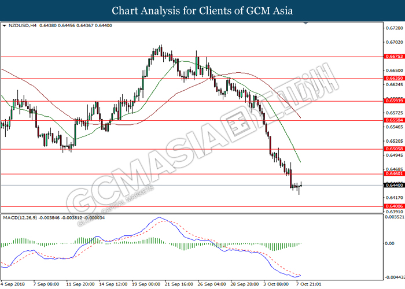The width and height of the screenshot is (405, 289).
Task: Click the small triangle beside NZDUSD,H4
Action: tap(4, 26)
